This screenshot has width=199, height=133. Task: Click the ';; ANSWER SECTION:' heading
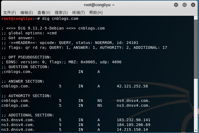click(23, 82)
